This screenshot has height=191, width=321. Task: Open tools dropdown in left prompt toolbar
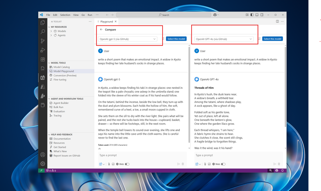(102, 164)
